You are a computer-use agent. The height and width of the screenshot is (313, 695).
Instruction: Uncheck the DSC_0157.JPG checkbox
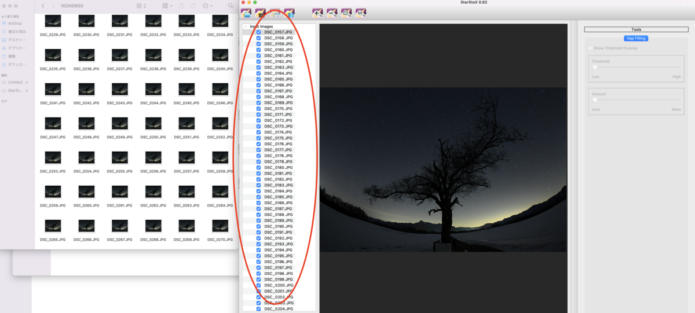[x=258, y=32]
